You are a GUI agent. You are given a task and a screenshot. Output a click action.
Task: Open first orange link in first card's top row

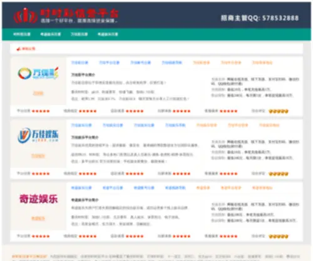coord(202,63)
